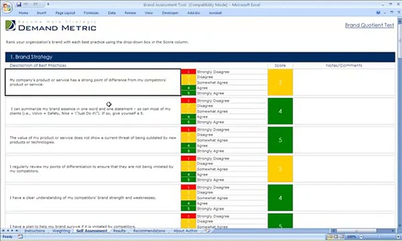Follow the Brand Quotient Test link
The image size is (402, 241).
[370, 25]
